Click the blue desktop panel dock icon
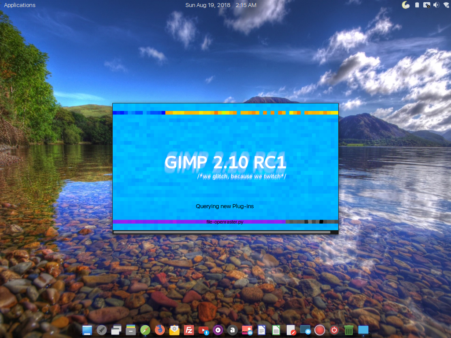This screenshot has width=451, height=338. [x=87, y=330]
